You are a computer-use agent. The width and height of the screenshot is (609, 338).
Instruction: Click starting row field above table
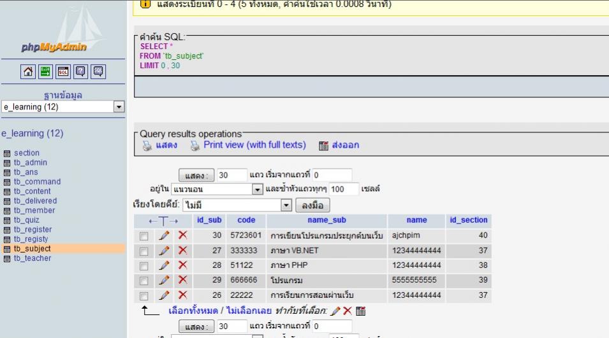pyautogui.click(x=332, y=175)
